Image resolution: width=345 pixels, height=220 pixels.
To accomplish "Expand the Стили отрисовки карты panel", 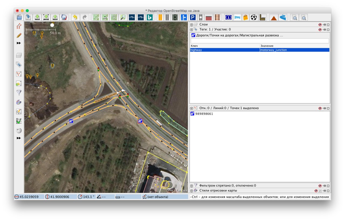I will (x=192, y=191).
